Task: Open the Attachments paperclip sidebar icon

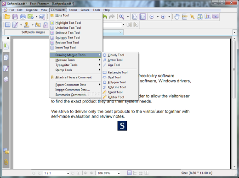Action: 6,162
